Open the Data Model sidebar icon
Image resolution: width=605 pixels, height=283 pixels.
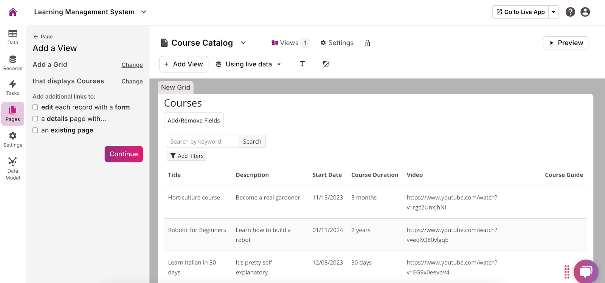click(x=13, y=169)
